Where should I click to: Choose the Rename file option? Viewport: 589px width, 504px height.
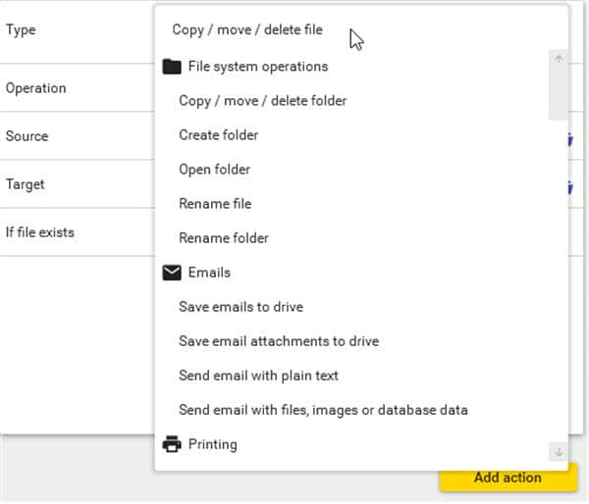click(215, 203)
